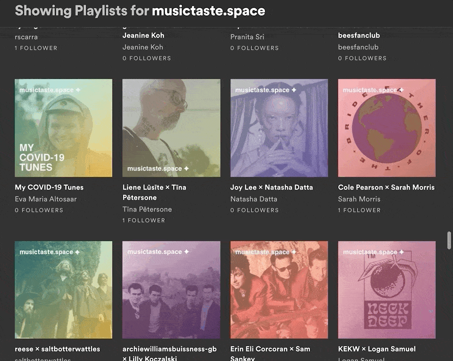Select the Liene Lūsīte × Tīna Pētersone cover art

[171, 128]
